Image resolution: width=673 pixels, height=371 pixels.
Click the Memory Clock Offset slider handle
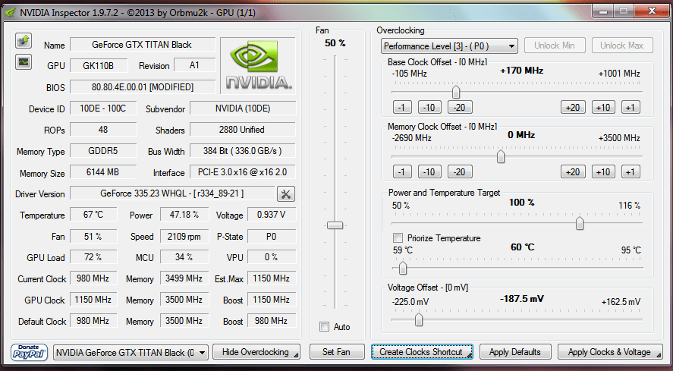501,157
